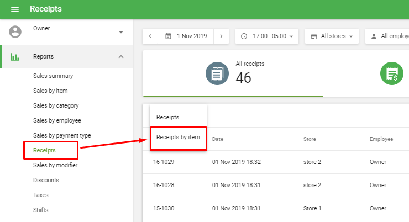409x222 pixels.
Task: Select Receipts by item from popup menu
Action: click(x=178, y=137)
